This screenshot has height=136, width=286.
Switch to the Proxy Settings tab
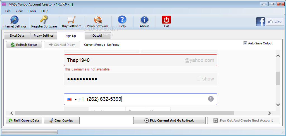click(44, 36)
